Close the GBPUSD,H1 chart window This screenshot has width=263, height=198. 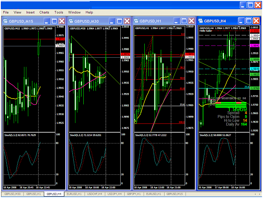pyautogui.click(x=191, y=21)
